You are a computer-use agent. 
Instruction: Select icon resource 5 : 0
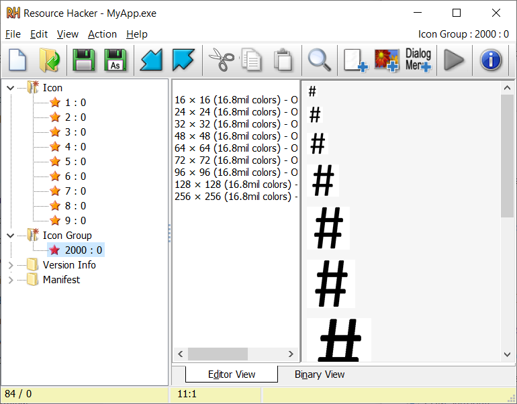click(68, 162)
